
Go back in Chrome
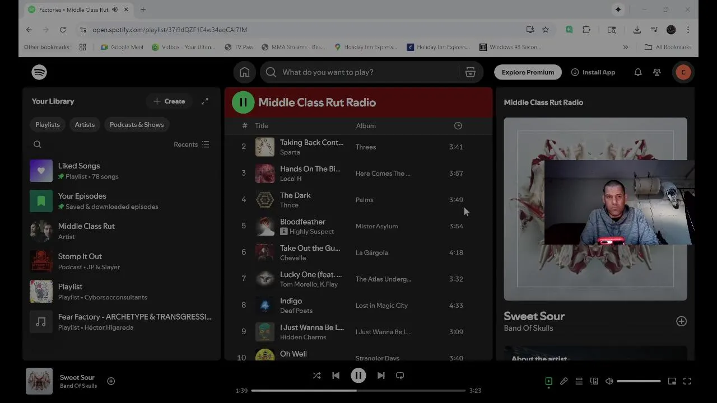[x=29, y=30]
